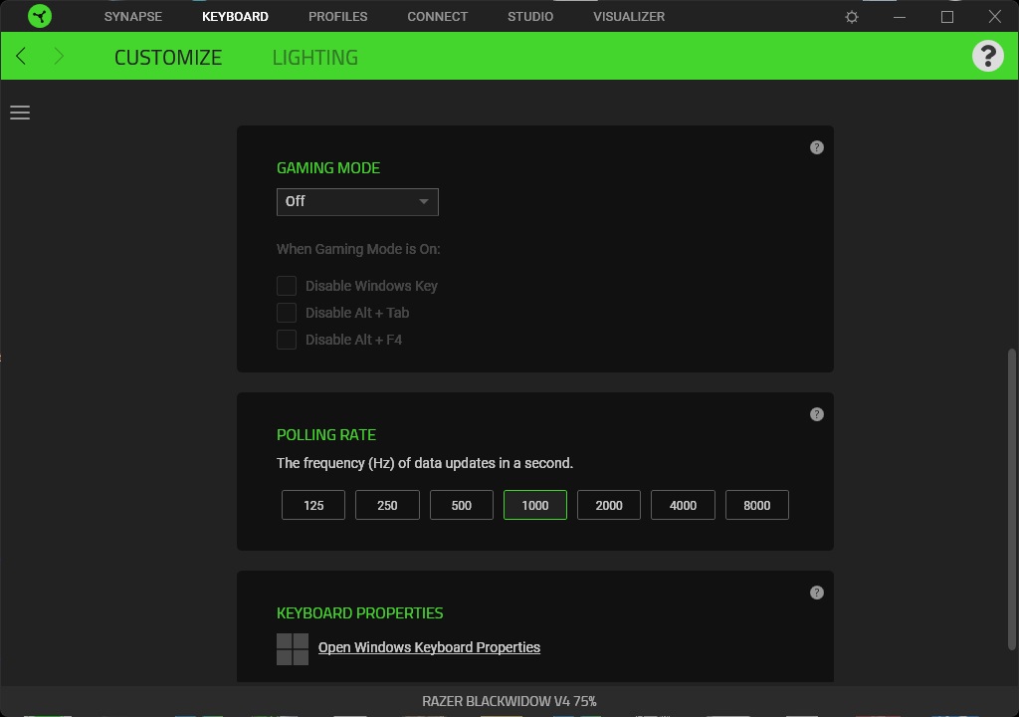Screen dimensions: 1019x717
Task: Click the vertical scrollbar thumb
Action: point(1011,499)
